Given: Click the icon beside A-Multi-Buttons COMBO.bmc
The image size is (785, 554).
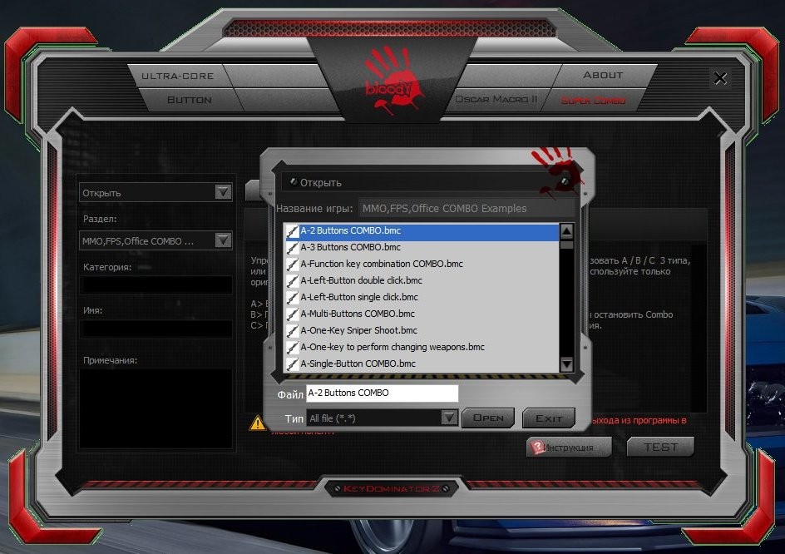Looking at the screenshot, I should coord(292,314).
